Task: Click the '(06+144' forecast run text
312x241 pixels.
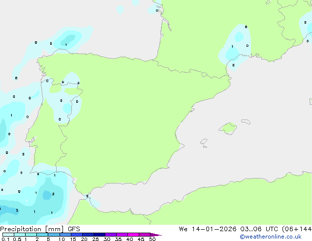Action: point(297,229)
